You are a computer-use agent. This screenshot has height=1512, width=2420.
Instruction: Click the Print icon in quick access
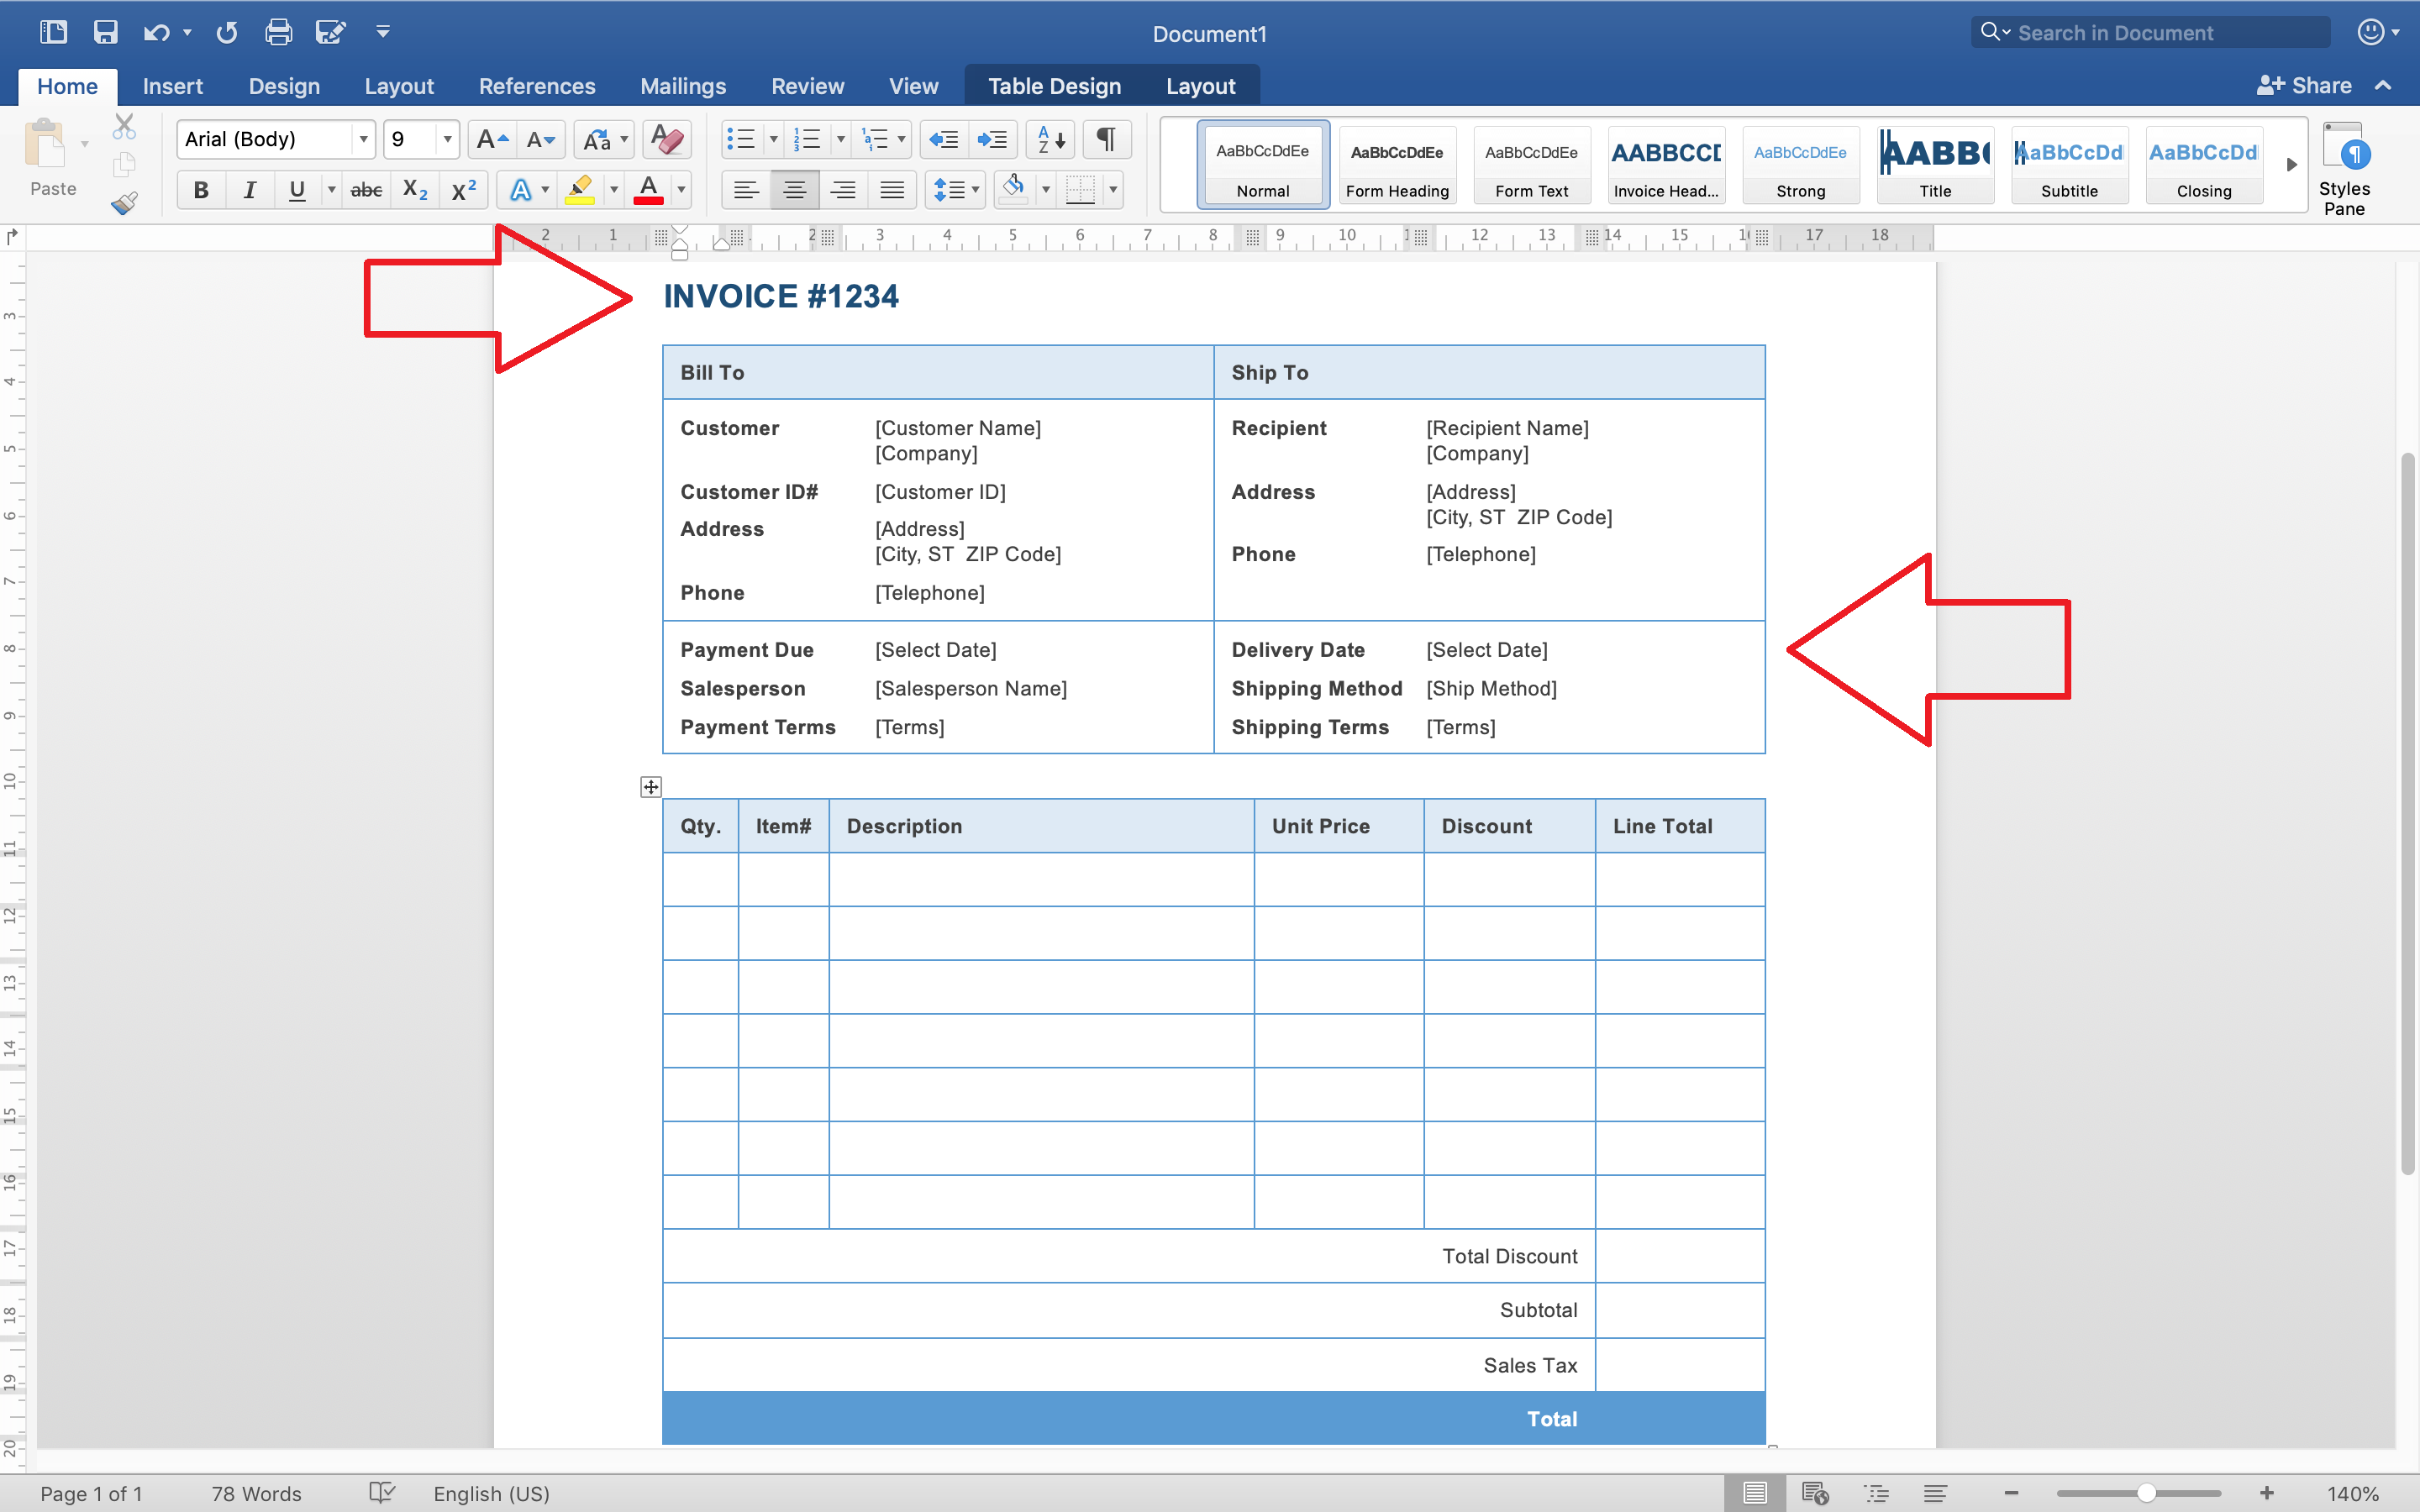(278, 32)
